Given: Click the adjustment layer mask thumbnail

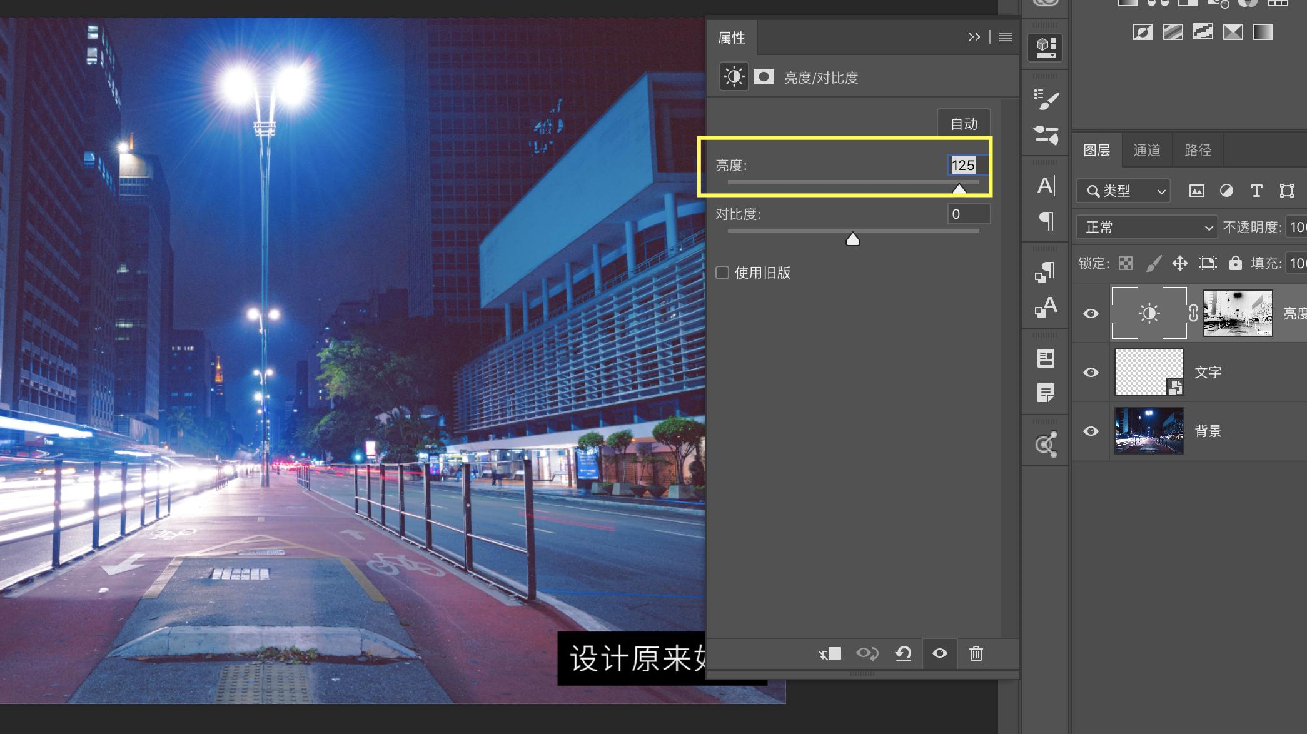Looking at the screenshot, I should point(1238,313).
